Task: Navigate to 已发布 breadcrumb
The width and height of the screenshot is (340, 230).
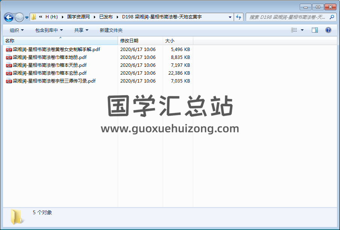Action: coord(106,17)
